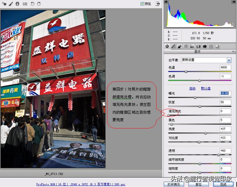Rotate image counterclockwise
The image size is (237, 187).
pyautogui.click(x=32, y=4)
